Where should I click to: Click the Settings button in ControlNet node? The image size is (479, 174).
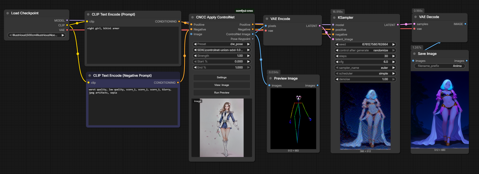point(222,77)
